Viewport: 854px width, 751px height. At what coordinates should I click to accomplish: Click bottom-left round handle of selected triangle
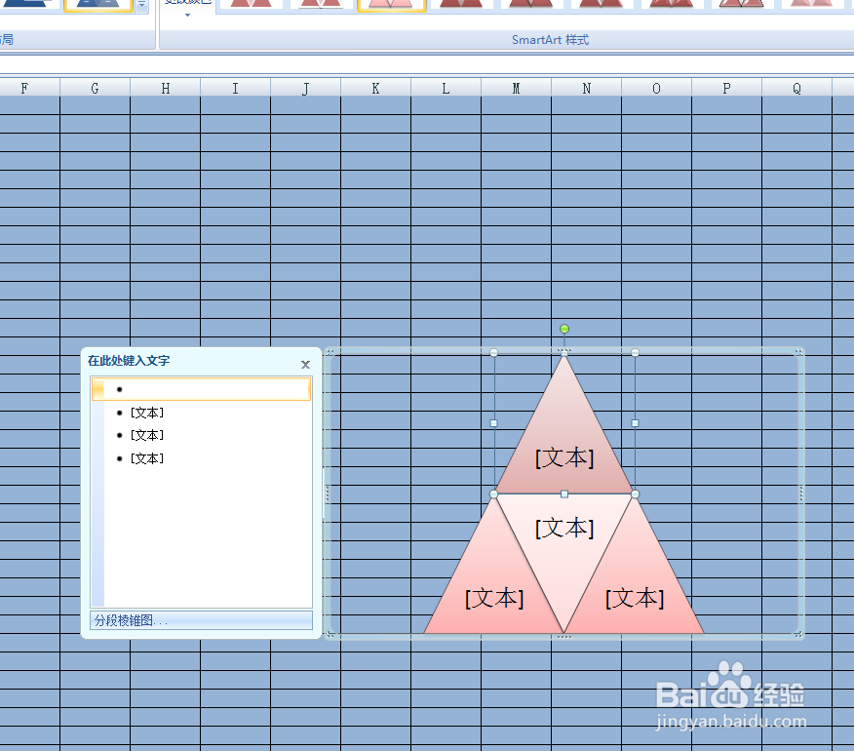(x=494, y=494)
